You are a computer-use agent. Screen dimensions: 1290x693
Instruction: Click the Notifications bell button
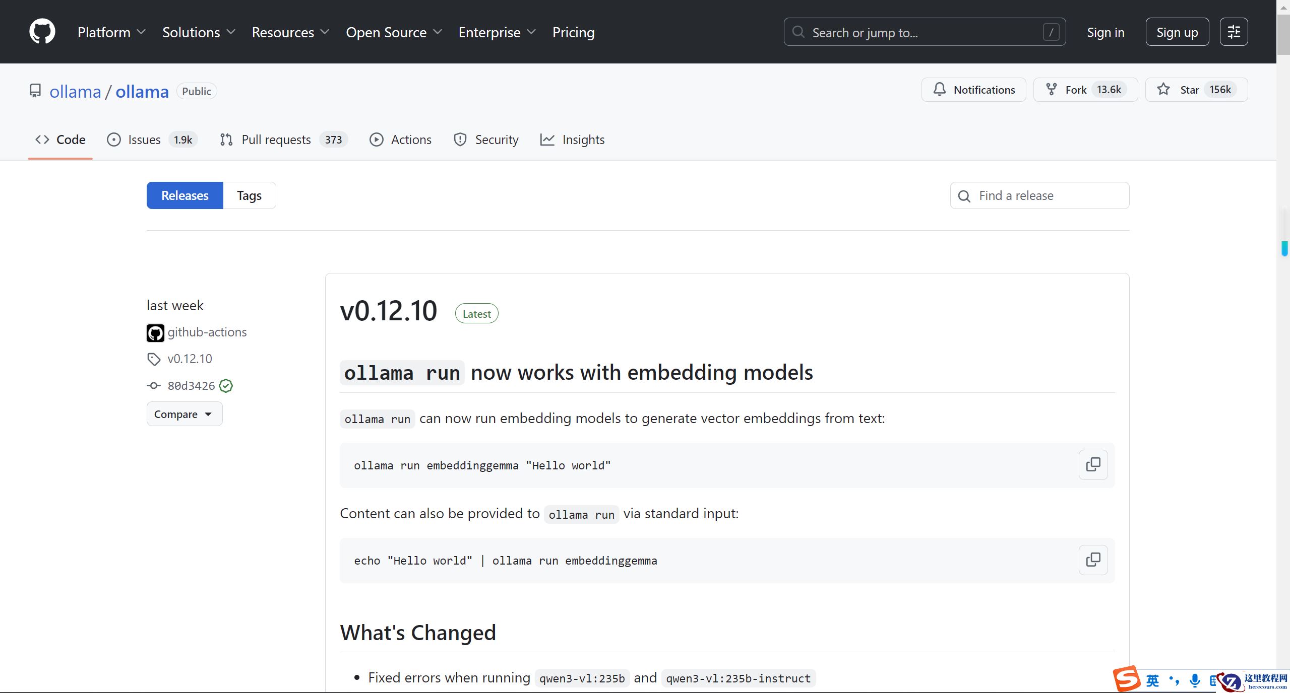pyautogui.click(x=973, y=90)
